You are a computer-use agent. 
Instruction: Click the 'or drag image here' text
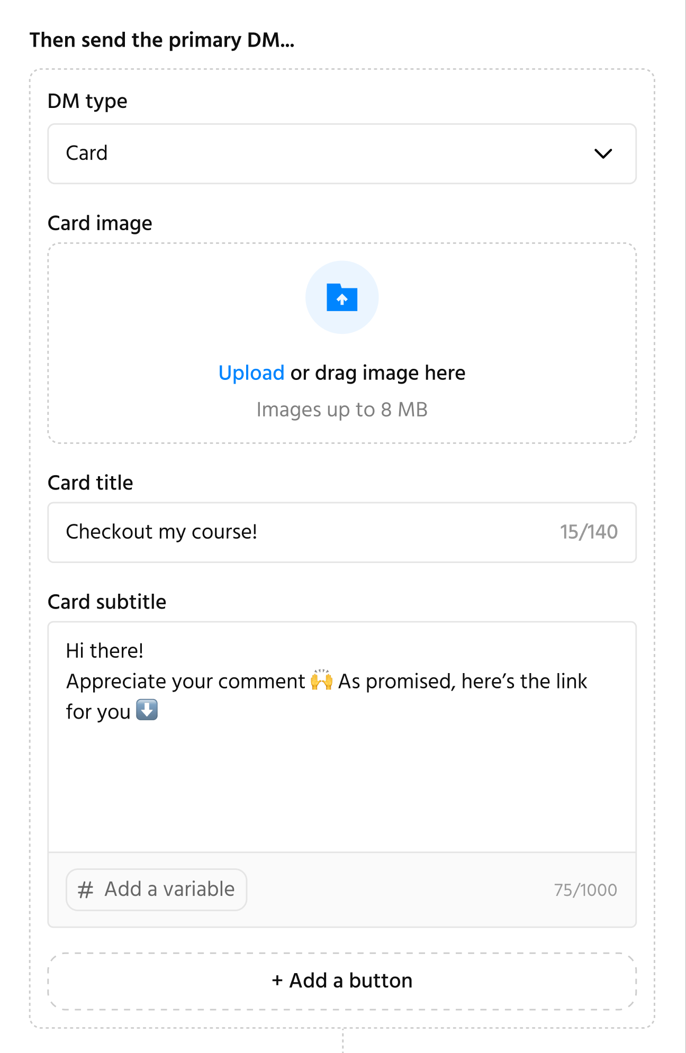point(378,373)
